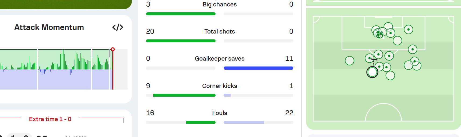The height and width of the screenshot is (137, 461).
Task: Click the tallest green bar in momentum graph's middle section
Action: pos(63,60)
